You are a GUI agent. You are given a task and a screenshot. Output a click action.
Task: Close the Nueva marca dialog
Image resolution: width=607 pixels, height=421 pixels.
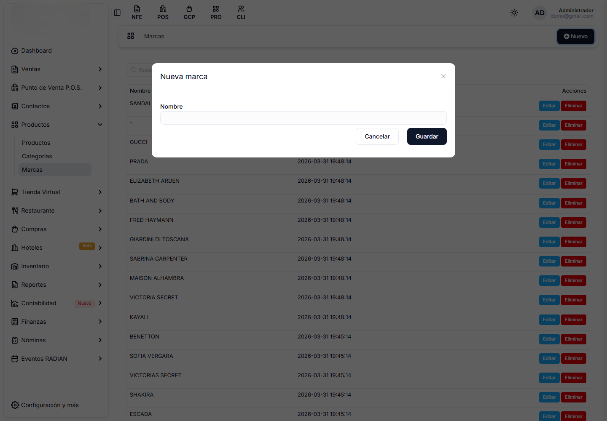[x=443, y=76]
